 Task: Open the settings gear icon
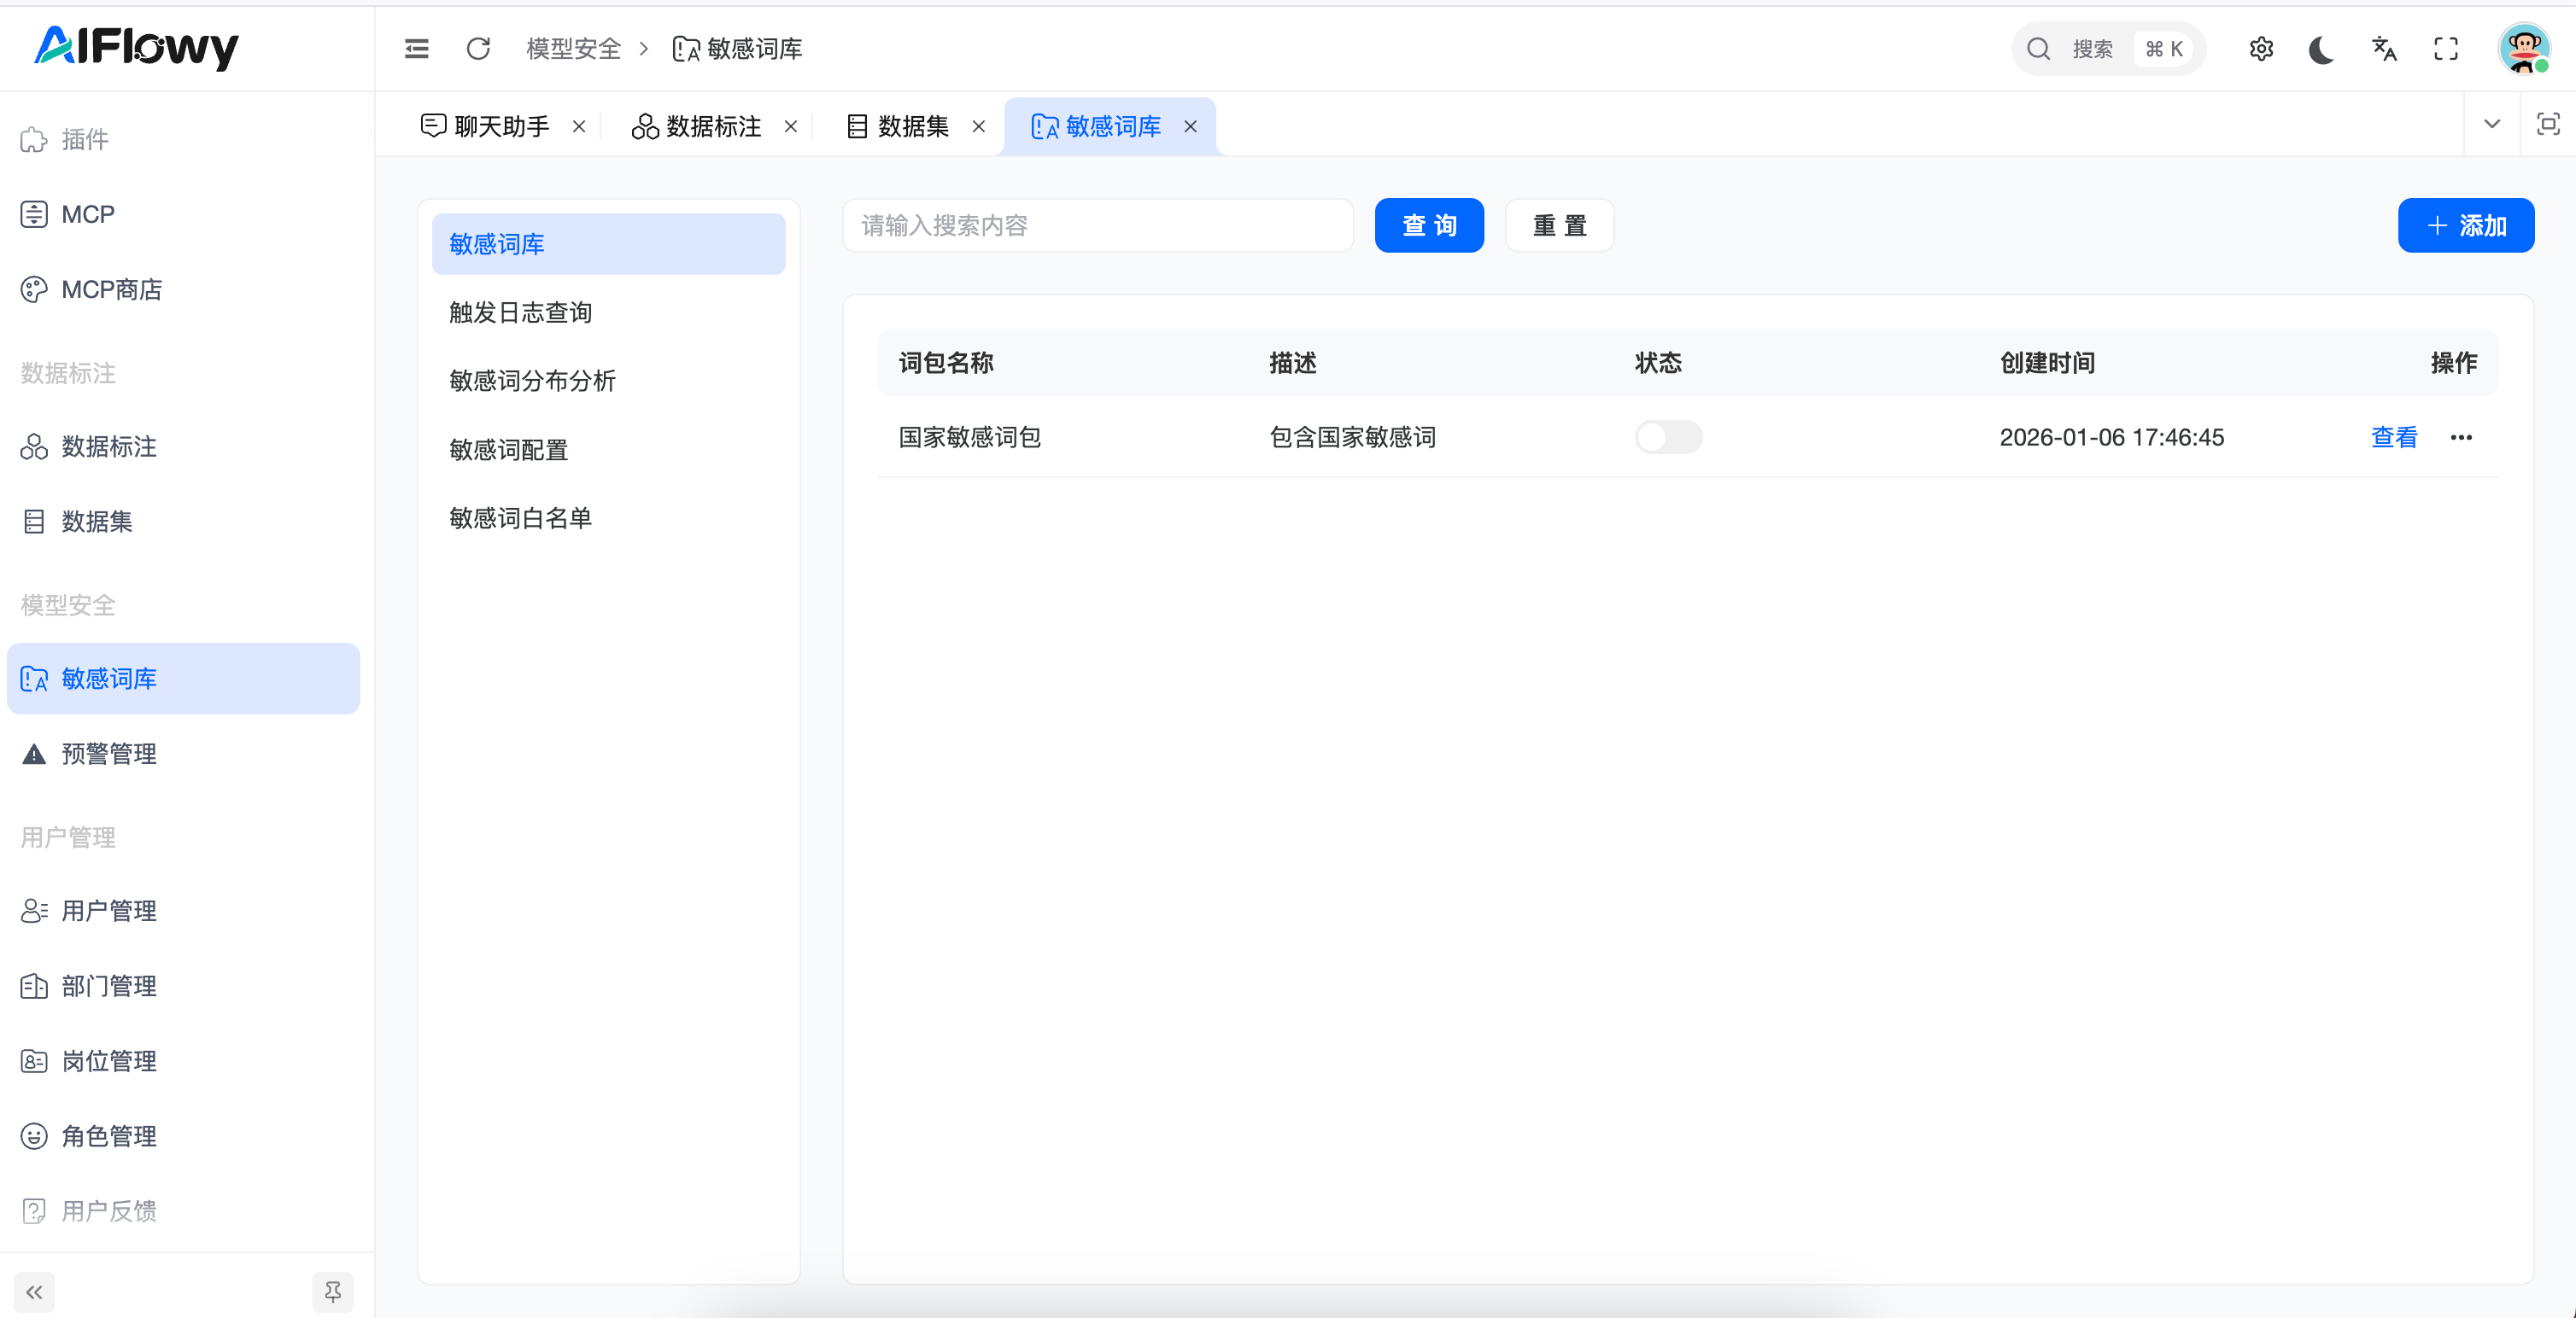[x=2261, y=49]
